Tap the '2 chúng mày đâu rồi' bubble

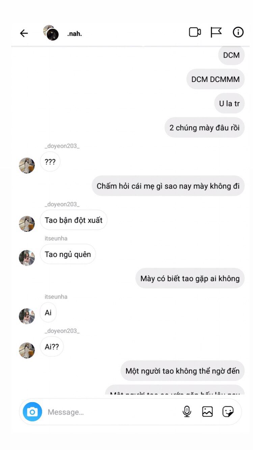(x=204, y=128)
